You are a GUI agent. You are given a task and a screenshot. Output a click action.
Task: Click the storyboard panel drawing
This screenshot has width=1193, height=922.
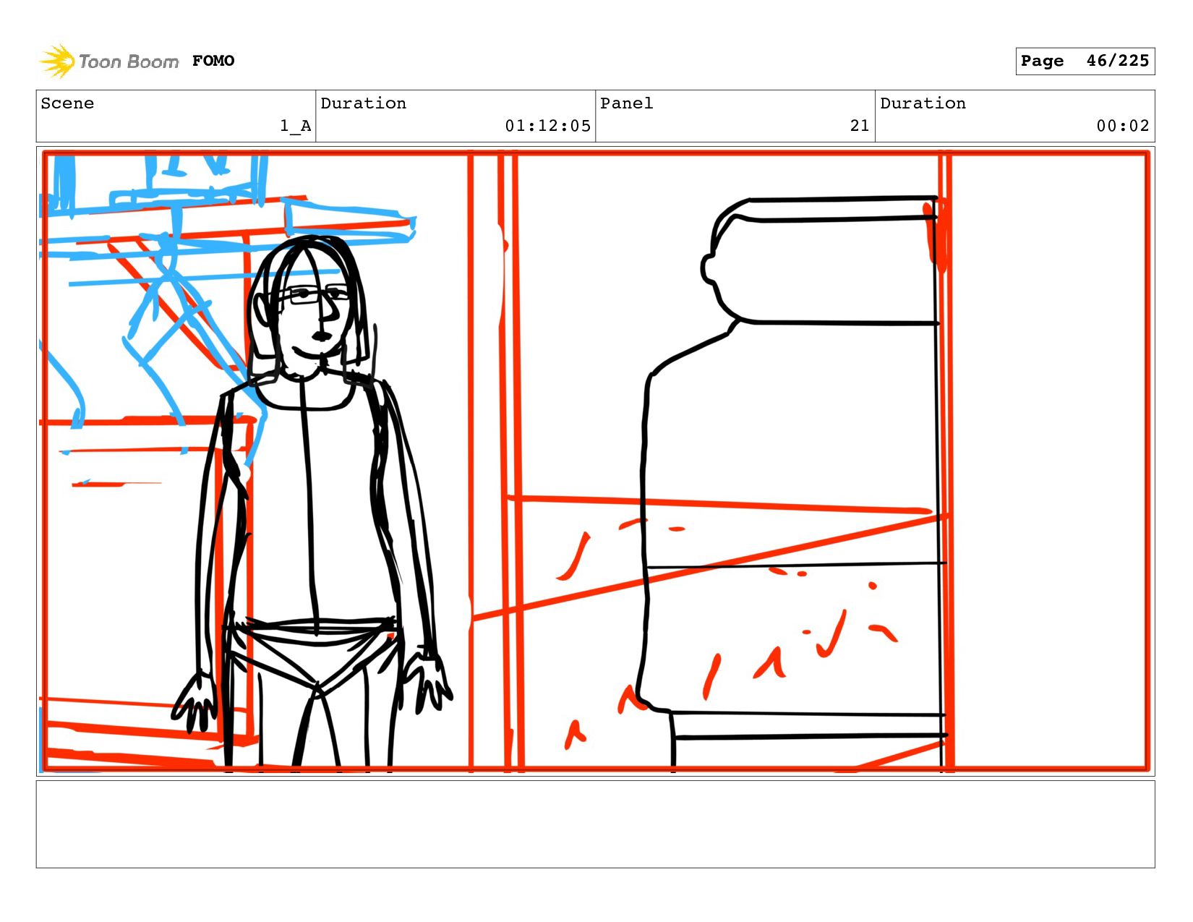(596, 461)
